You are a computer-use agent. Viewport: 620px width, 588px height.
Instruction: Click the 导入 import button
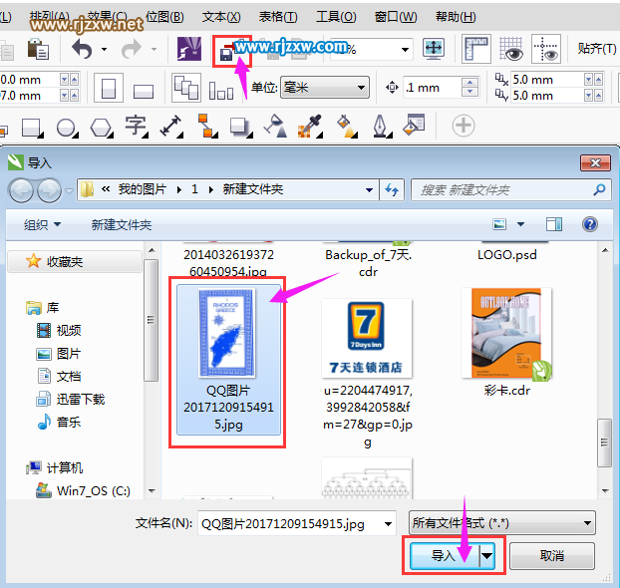(x=445, y=555)
